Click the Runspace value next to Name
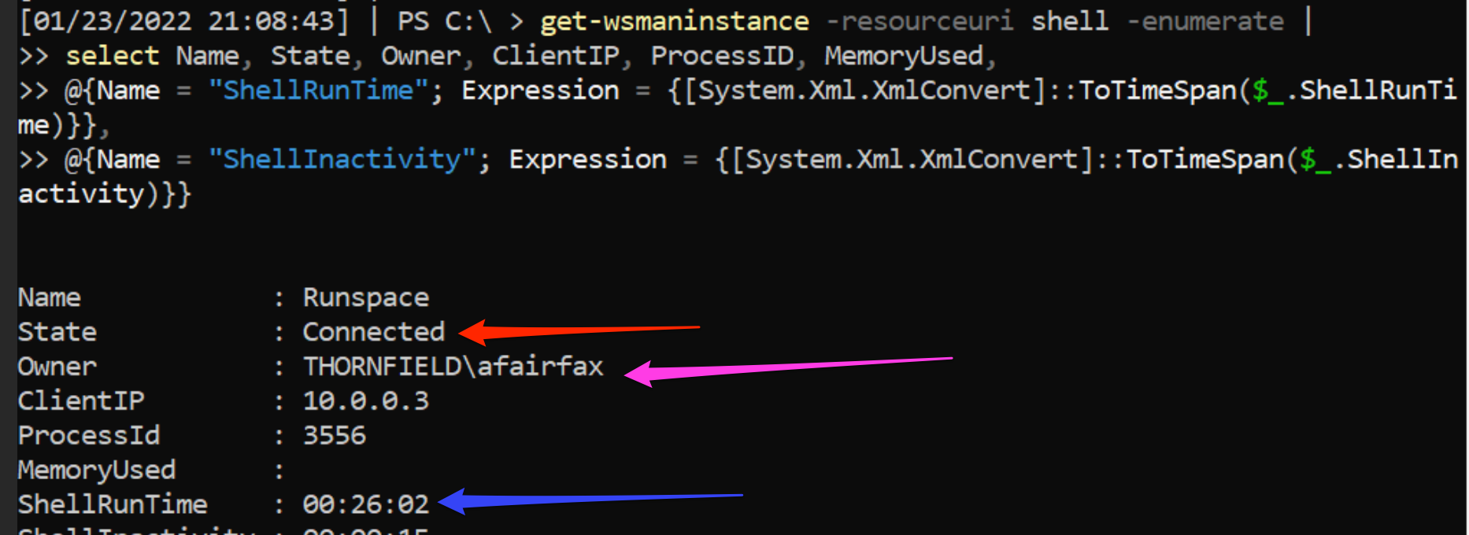This screenshot has height=535, width=1469. click(366, 297)
